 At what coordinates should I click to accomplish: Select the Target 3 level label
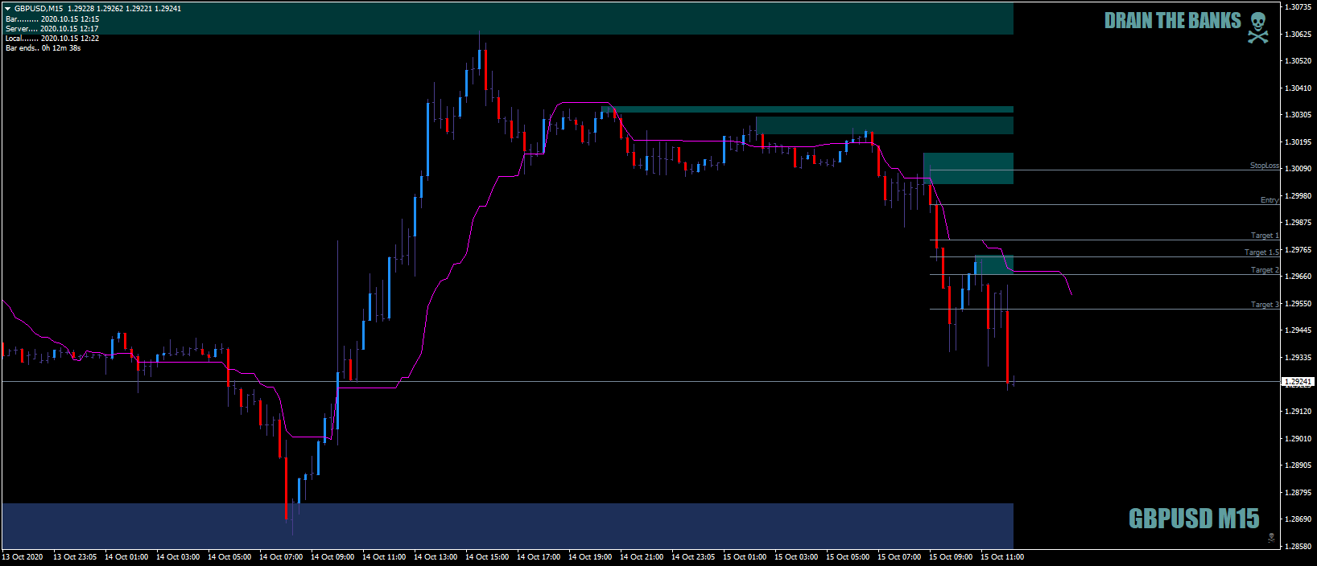tap(1265, 304)
